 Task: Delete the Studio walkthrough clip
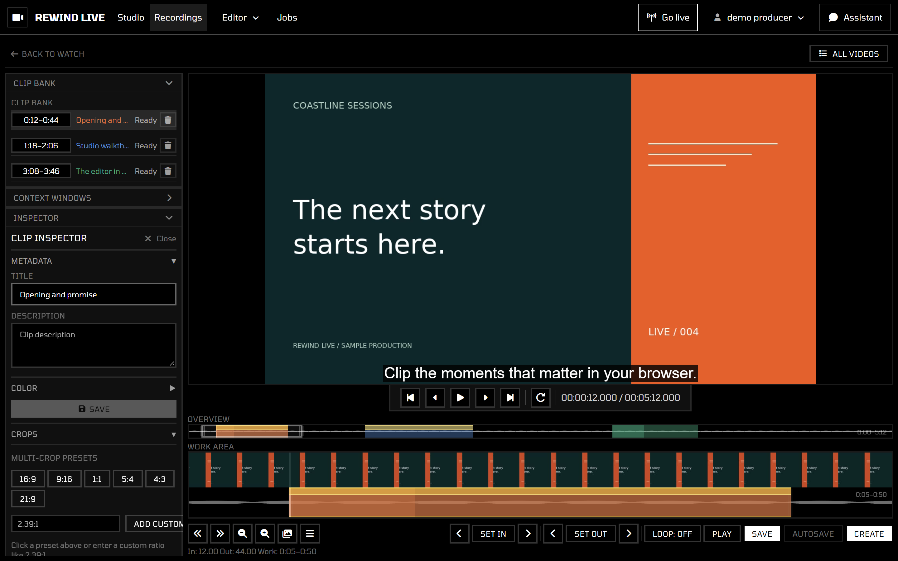[168, 146]
